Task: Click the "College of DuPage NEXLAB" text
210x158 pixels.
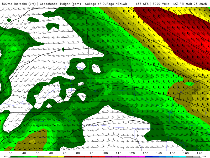Action: click(106, 4)
